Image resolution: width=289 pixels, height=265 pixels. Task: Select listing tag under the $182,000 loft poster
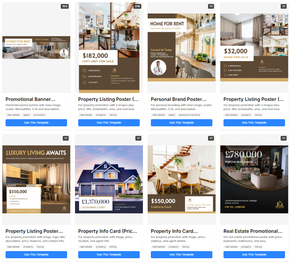113,115
